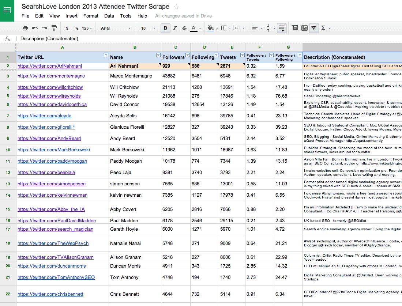Image resolution: width=402 pixels, height=306 pixels.
Task: Select cell with followers value 43882
Action: coord(176,76)
